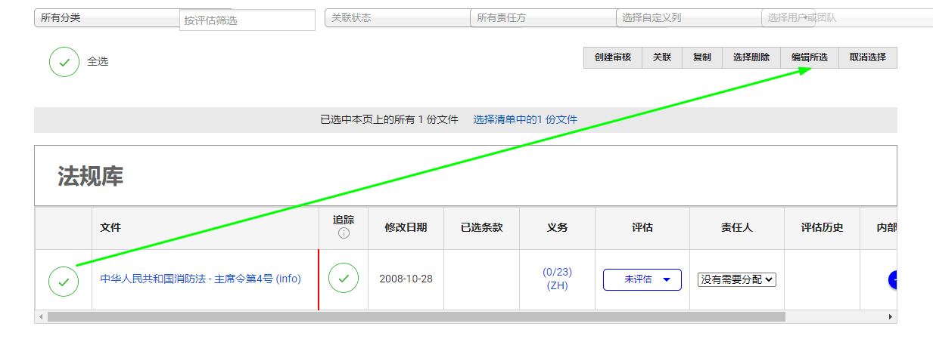The image size is (933, 339).
Task: Click the 选择清单中的1 份文件 link
Action: [524, 119]
